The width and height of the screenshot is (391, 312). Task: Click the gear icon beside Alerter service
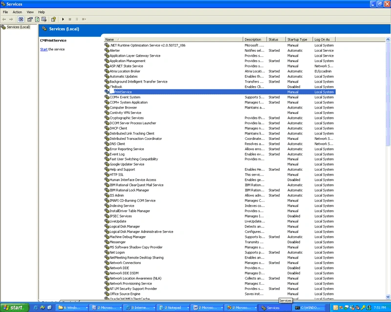107,50
